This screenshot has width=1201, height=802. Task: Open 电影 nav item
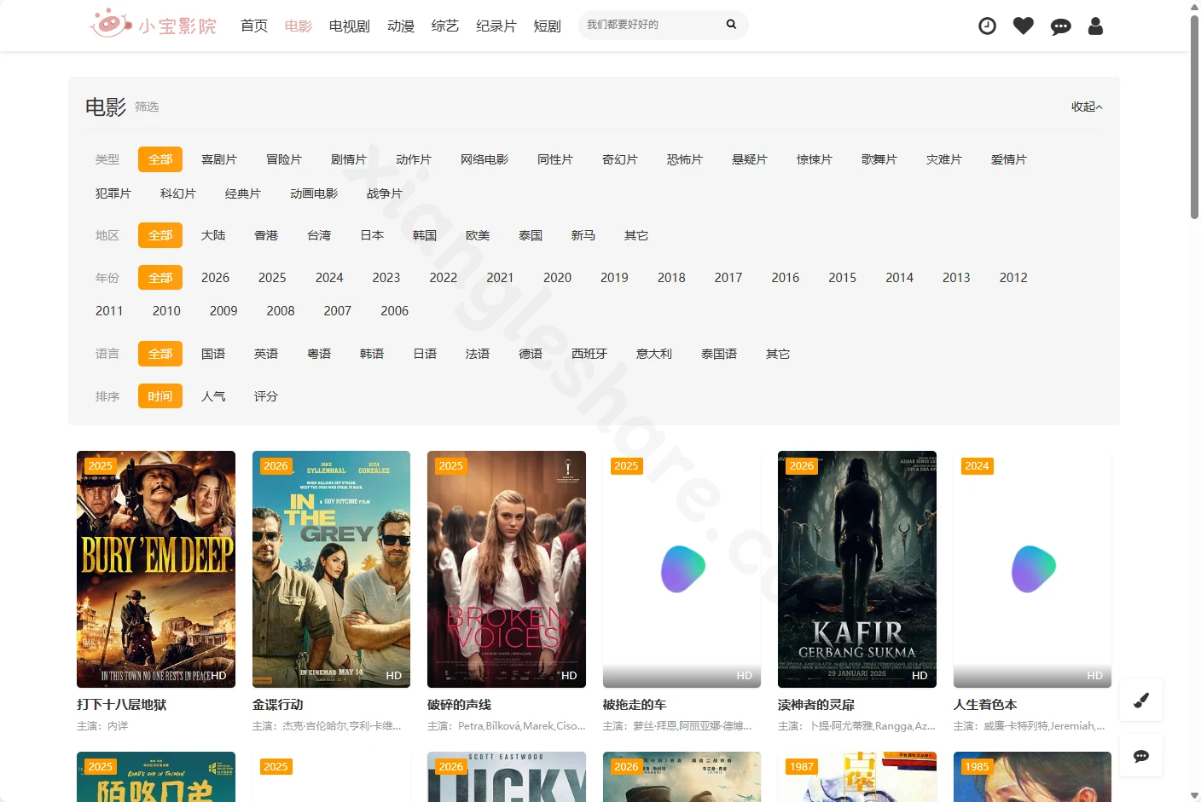[x=299, y=26]
